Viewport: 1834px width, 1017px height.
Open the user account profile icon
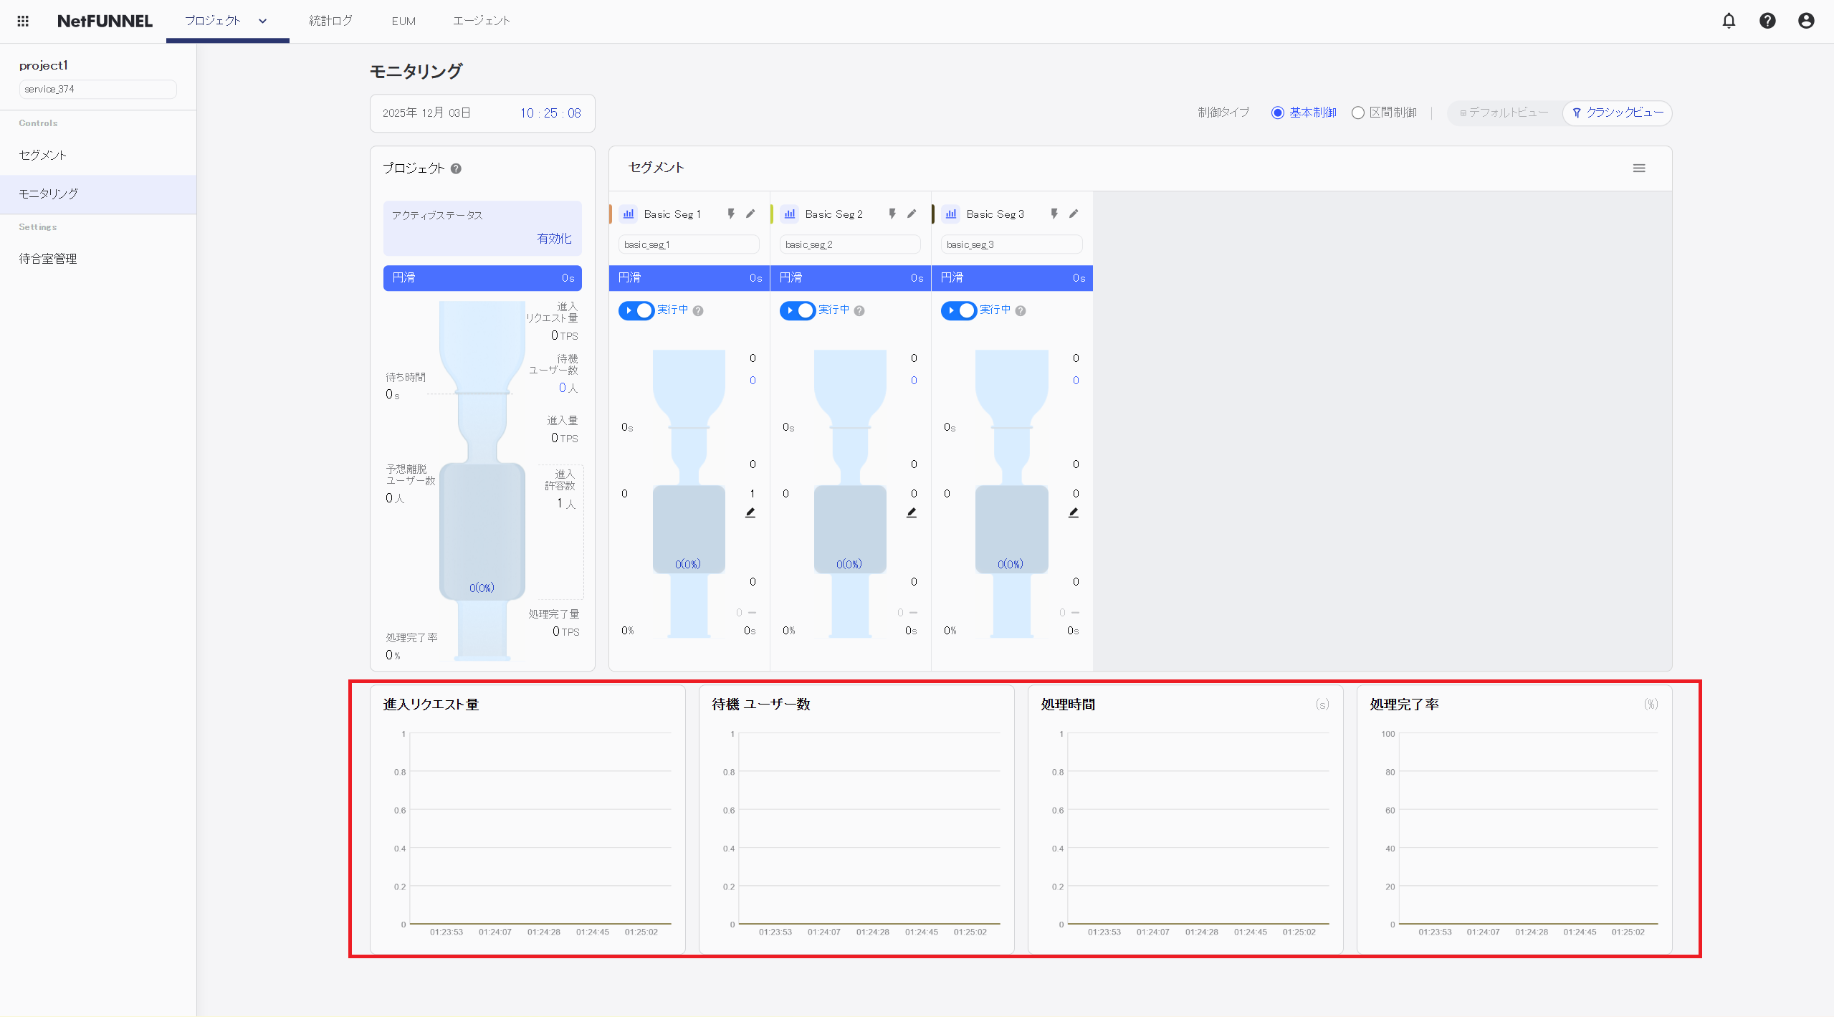point(1806,21)
